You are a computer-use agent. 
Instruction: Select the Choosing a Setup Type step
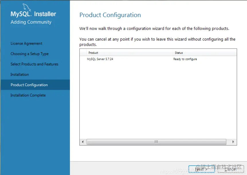tap(30, 54)
